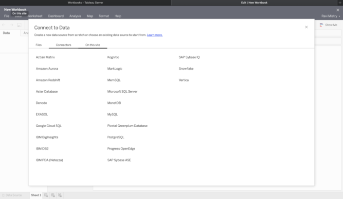Connect to Microsoft SQL Server
The height and width of the screenshot is (199, 343).
122,91
